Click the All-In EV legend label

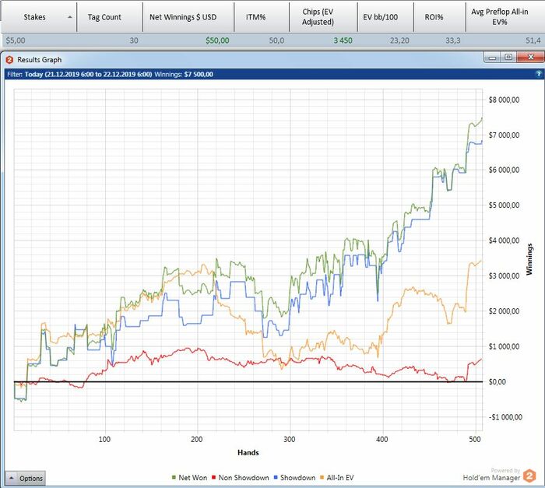click(x=340, y=478)
